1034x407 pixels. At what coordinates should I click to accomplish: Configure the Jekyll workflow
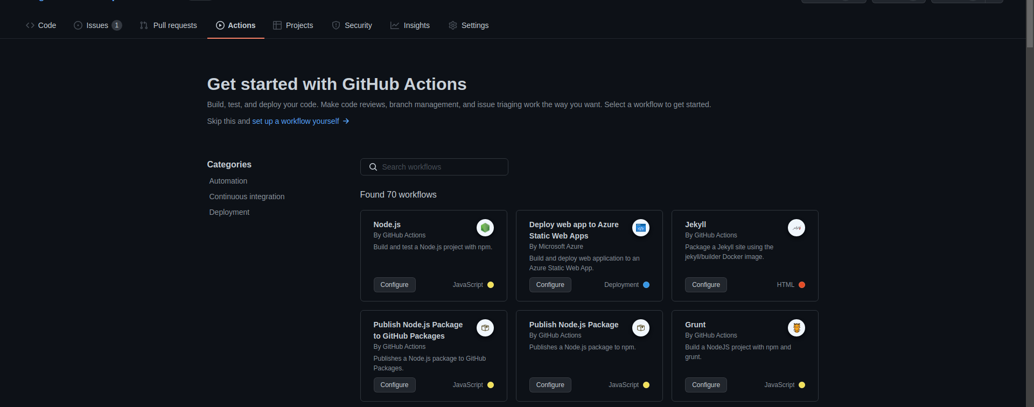[705, 285]
